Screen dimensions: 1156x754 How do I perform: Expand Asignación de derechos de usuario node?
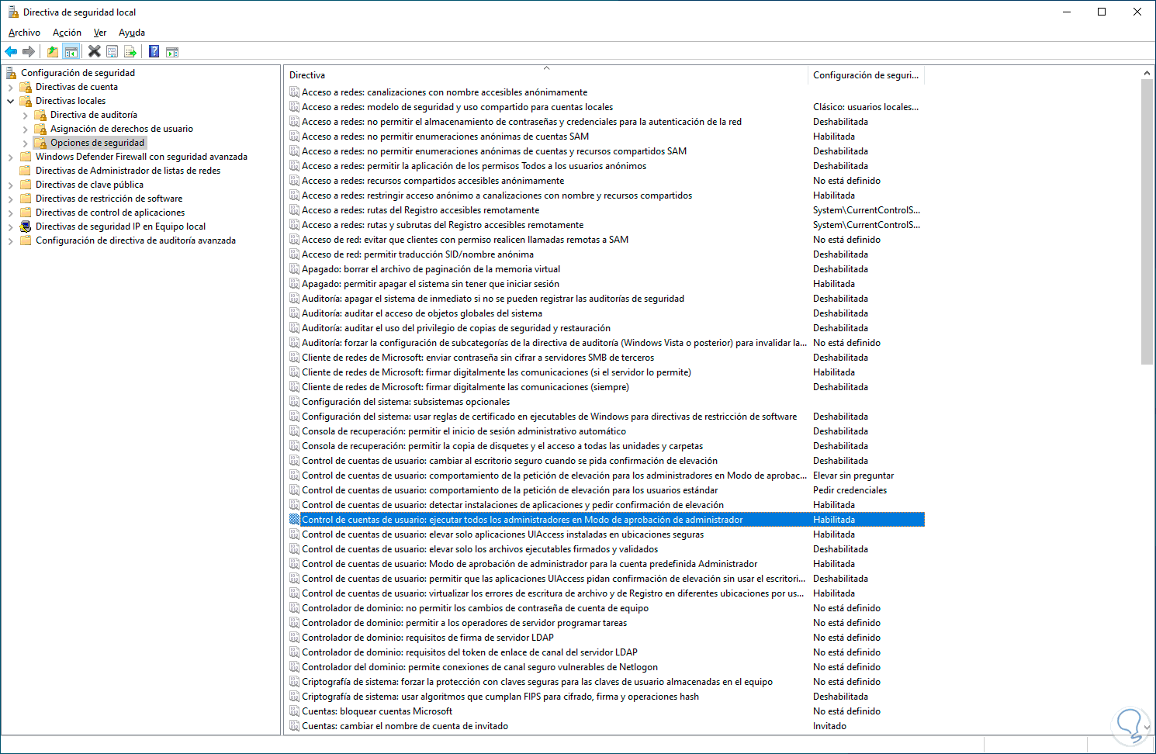point(26,129)
